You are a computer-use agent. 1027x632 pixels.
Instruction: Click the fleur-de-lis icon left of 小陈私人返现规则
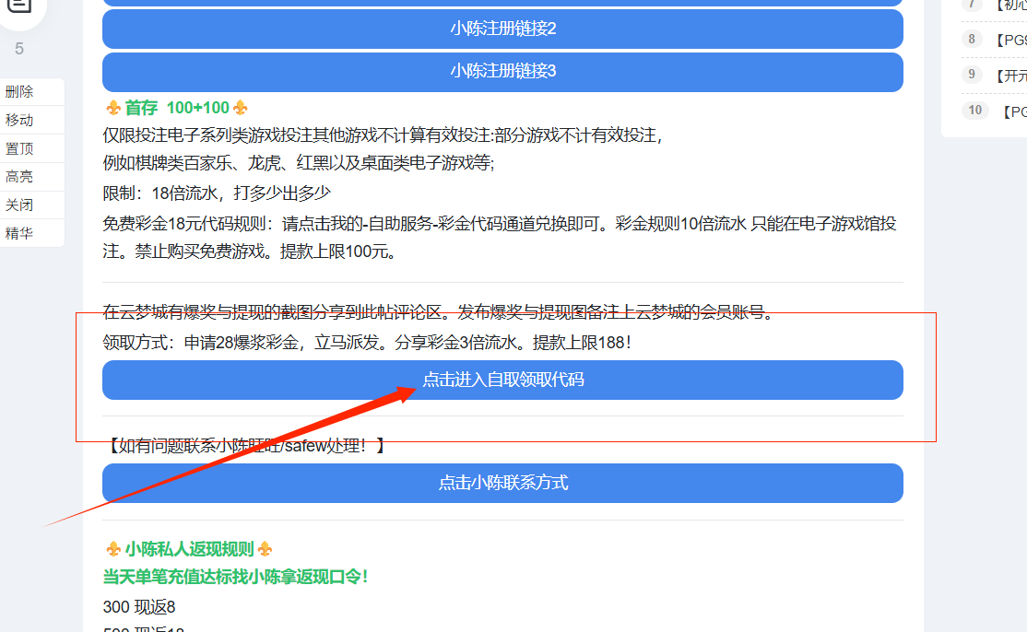click(113, 549)
